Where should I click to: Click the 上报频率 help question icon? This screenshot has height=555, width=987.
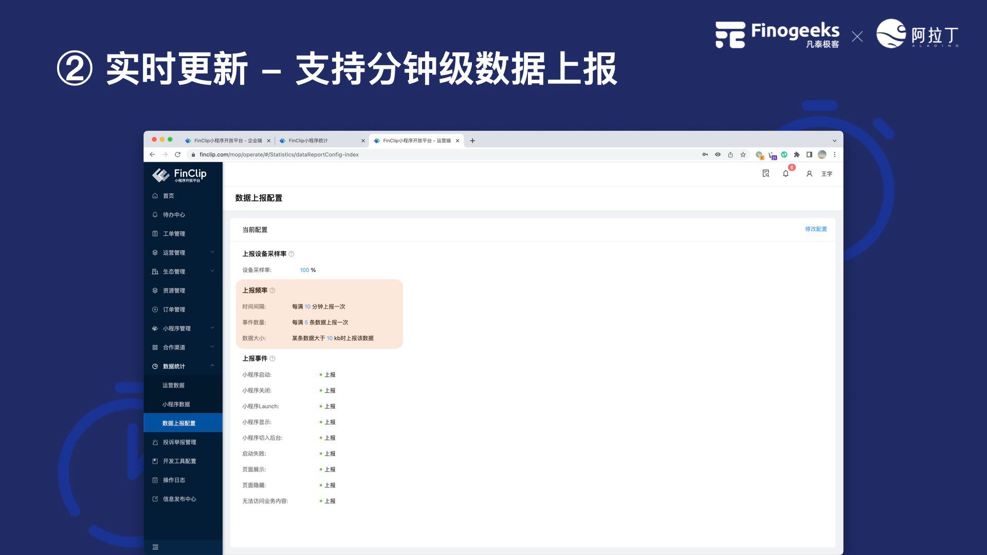(272, 290)
